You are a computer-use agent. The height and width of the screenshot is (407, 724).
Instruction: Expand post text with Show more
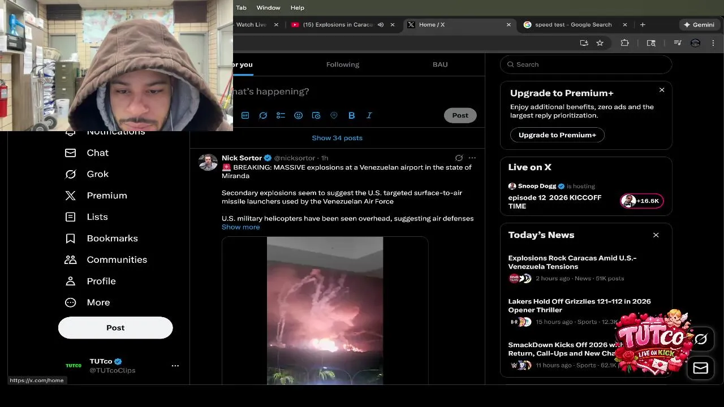coord(240,227)
